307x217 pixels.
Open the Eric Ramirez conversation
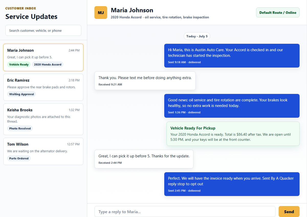(x=43, y=87)
